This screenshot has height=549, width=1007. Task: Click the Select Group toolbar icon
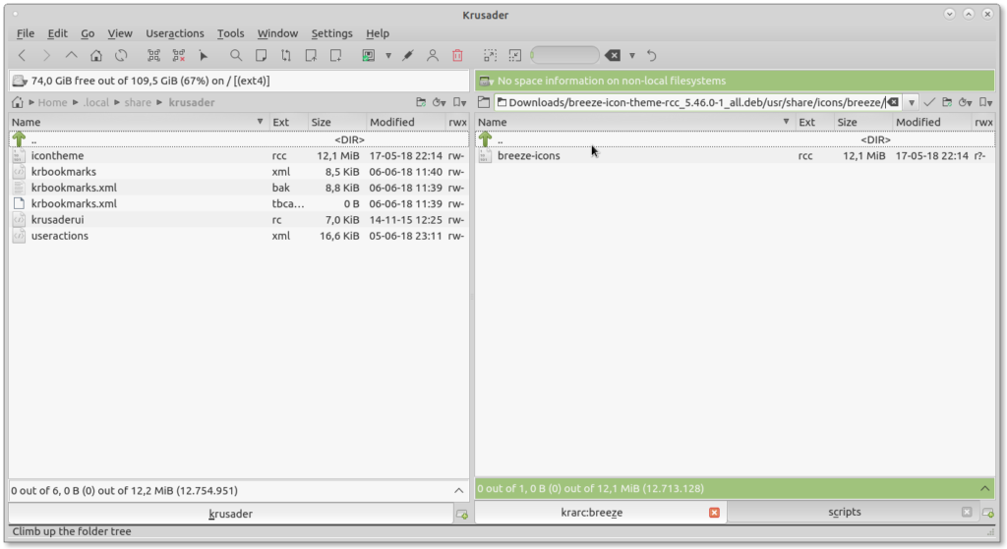pyautogui.click(x=153, y=56)
